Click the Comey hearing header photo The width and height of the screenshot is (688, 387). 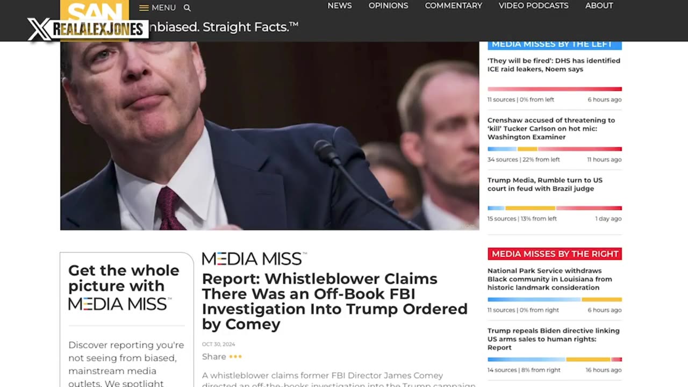tap(269, 136)
